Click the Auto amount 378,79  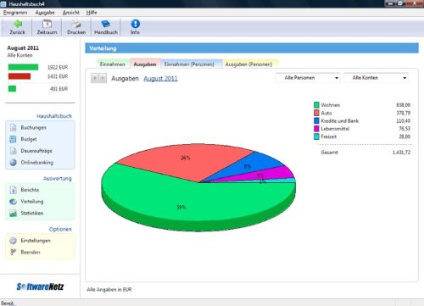403,113
